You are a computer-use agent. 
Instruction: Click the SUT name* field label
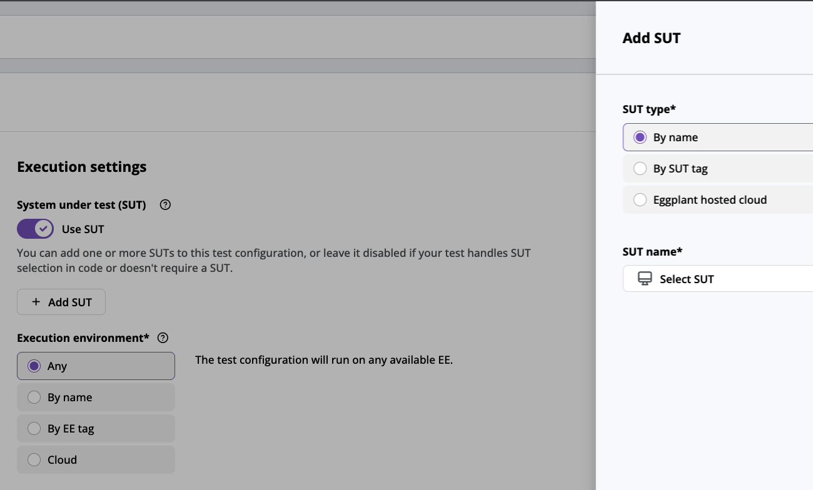pos(652,251)
